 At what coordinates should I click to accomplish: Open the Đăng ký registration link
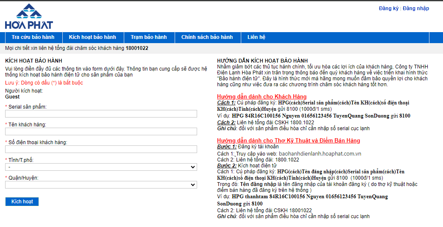coord(388,8)
